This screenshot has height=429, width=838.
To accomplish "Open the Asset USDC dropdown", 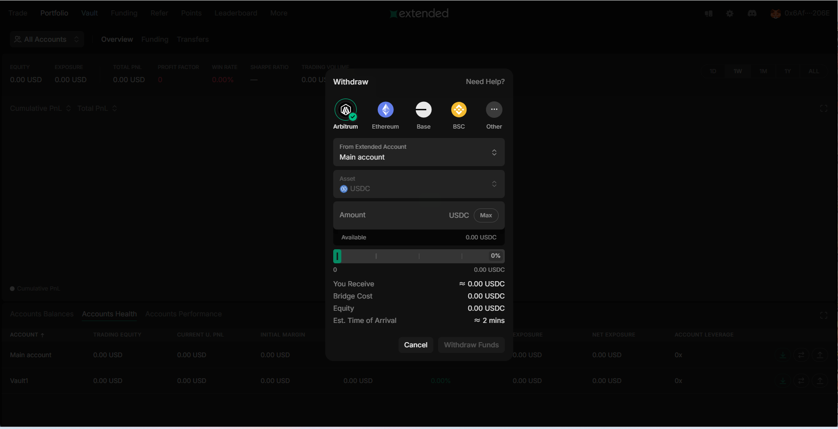I will pyautogui.click(x=418, y=184).
